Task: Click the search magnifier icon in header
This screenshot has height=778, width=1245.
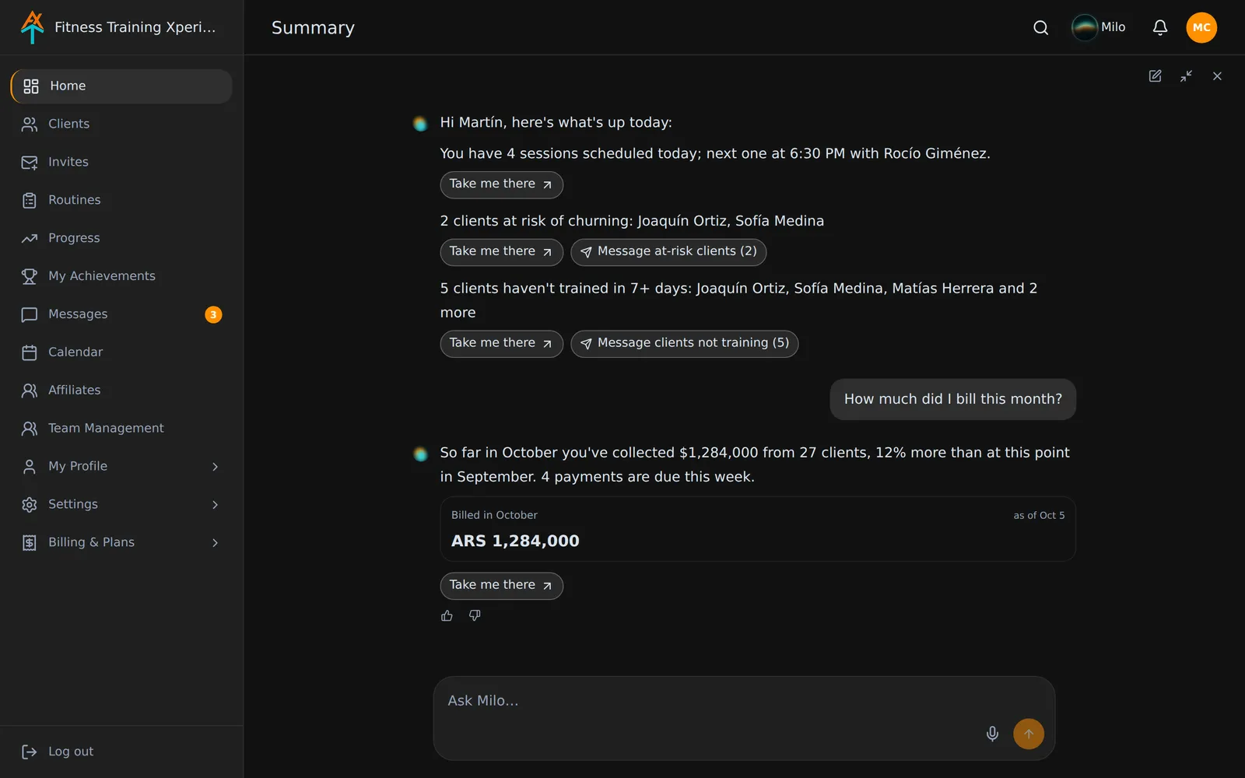Action: (1040, 28)
